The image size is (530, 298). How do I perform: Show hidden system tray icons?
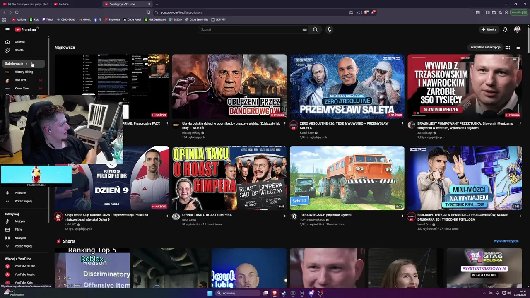(x=484, y=293)
